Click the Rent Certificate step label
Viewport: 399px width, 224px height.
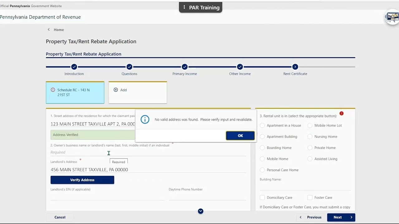coord(295,74)
